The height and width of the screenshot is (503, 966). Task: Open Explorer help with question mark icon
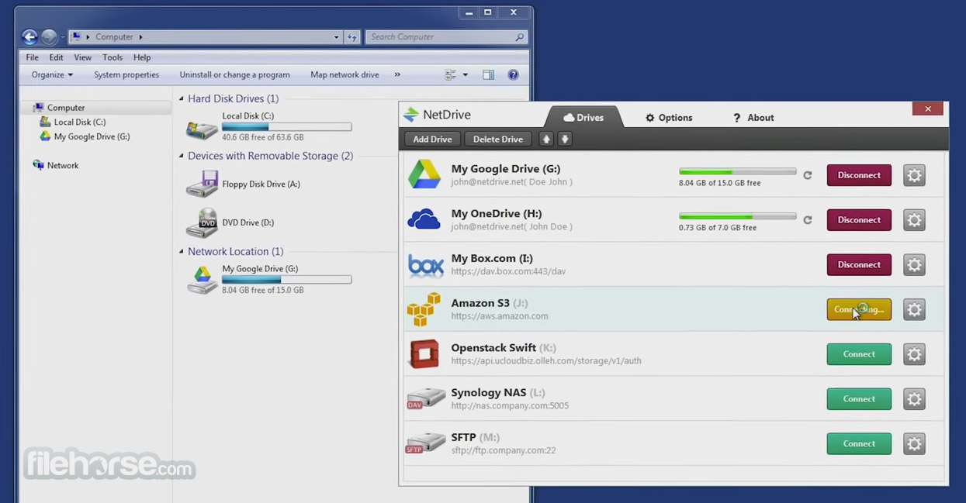click(513, 75)
